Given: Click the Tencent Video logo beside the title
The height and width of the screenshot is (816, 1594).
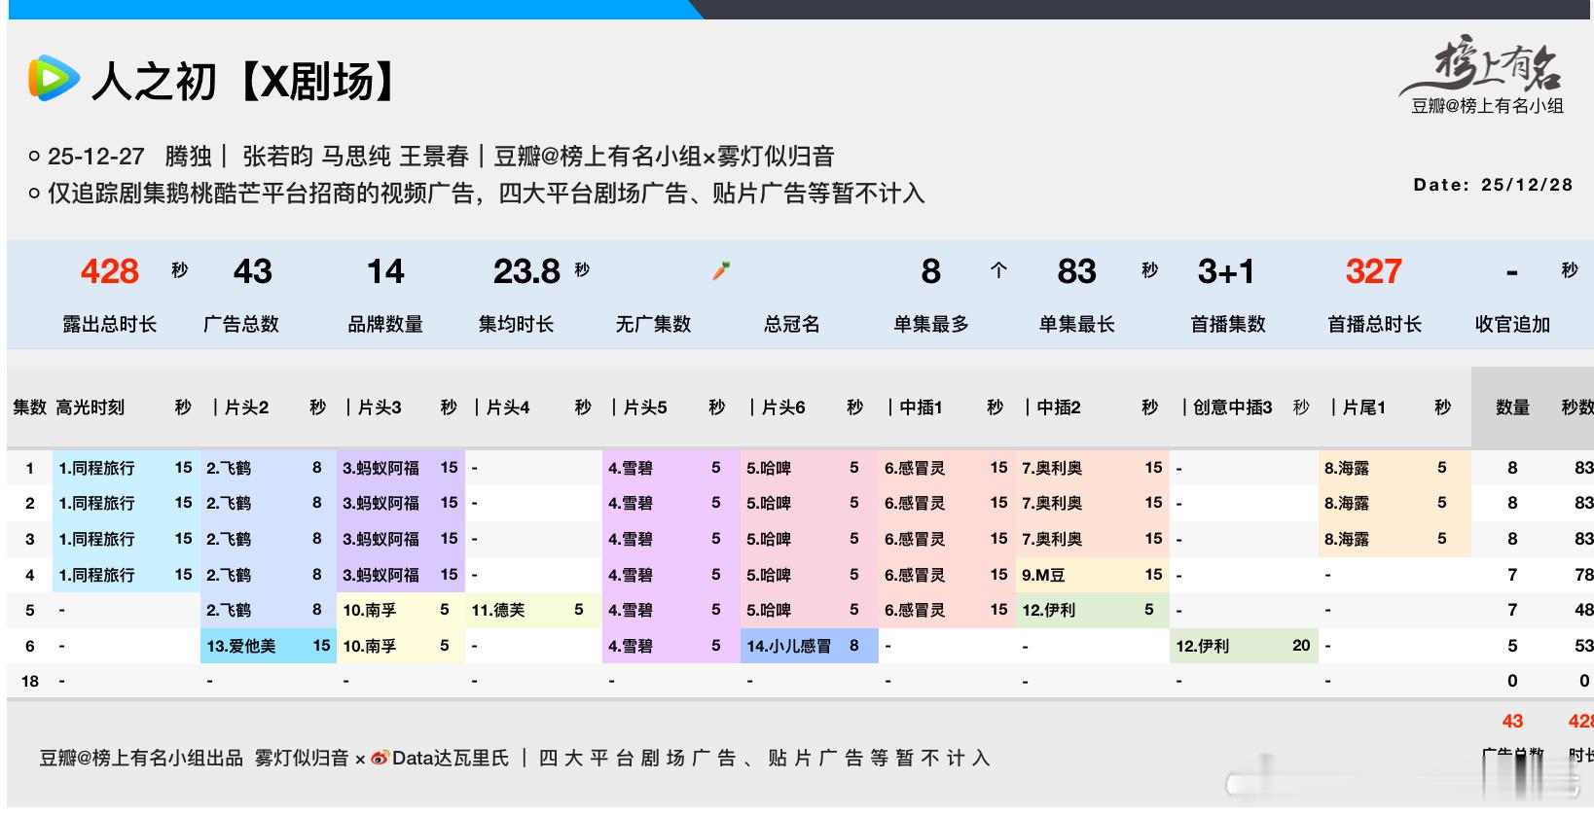Looking at the screenshot, I should pos(54,79).
